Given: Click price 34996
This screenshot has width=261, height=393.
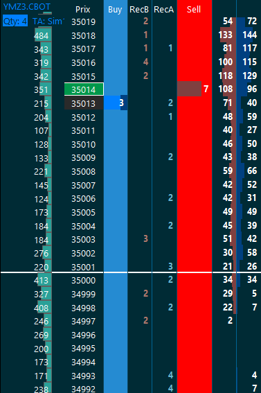Looking at the screenshot, I should [x=83, y=335].
